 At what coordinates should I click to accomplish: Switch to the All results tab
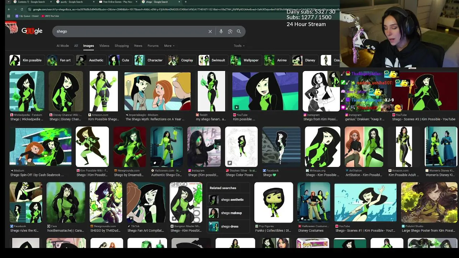[x=76, y=46]
